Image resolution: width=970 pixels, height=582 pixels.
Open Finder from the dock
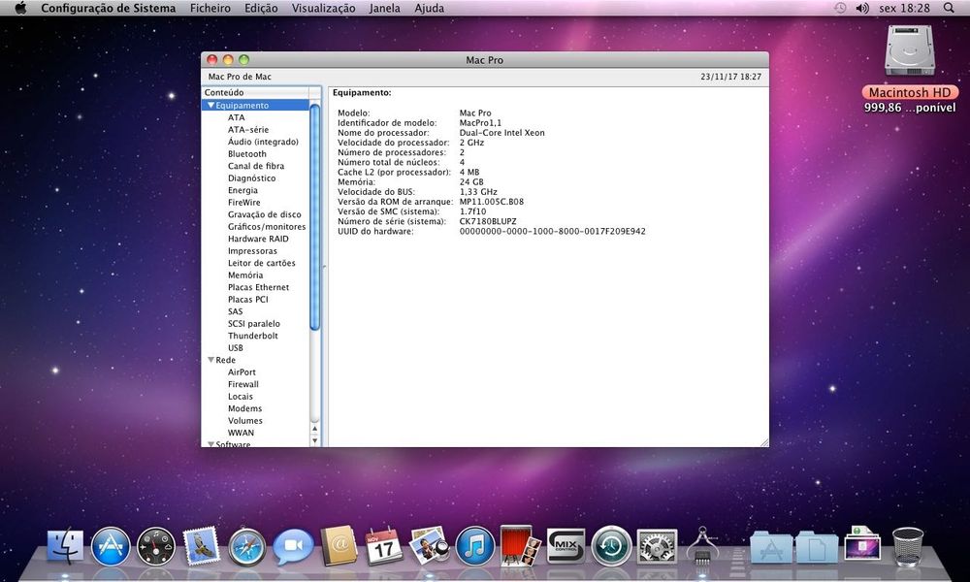[x=66, y=546]
